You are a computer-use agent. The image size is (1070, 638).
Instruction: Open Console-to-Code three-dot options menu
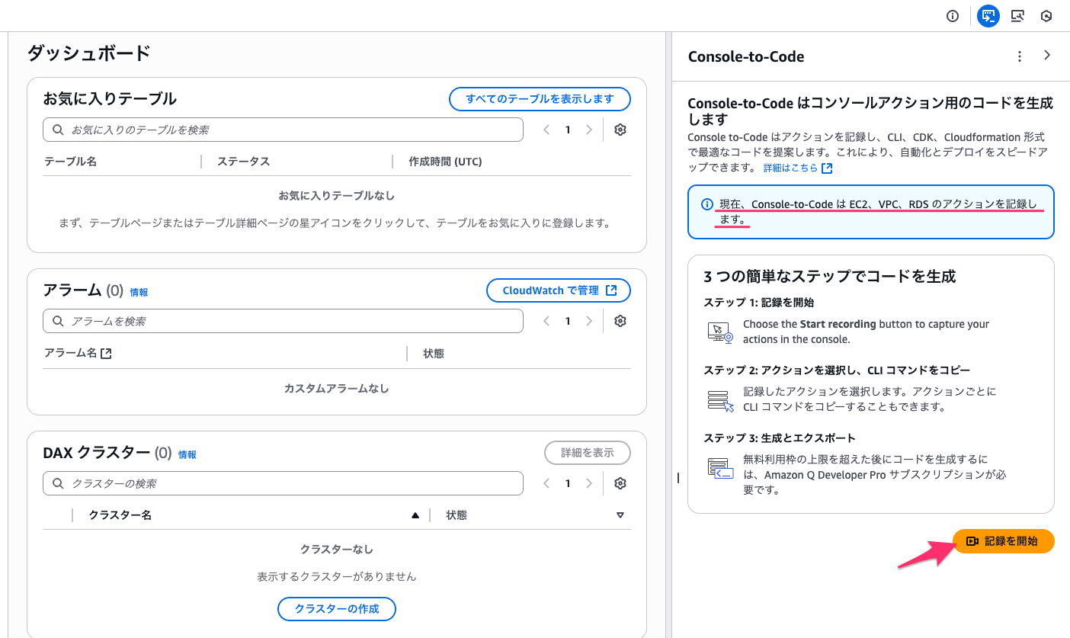click(1020, 56)
